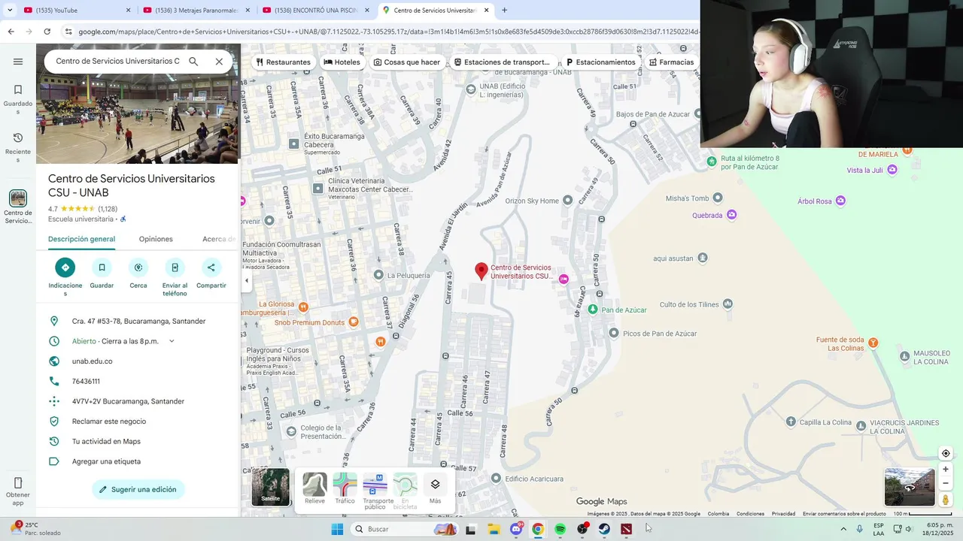Switch to the Acerca de tab
The image size is (963, 541).
pyautogui.click(x=219, y=239)
